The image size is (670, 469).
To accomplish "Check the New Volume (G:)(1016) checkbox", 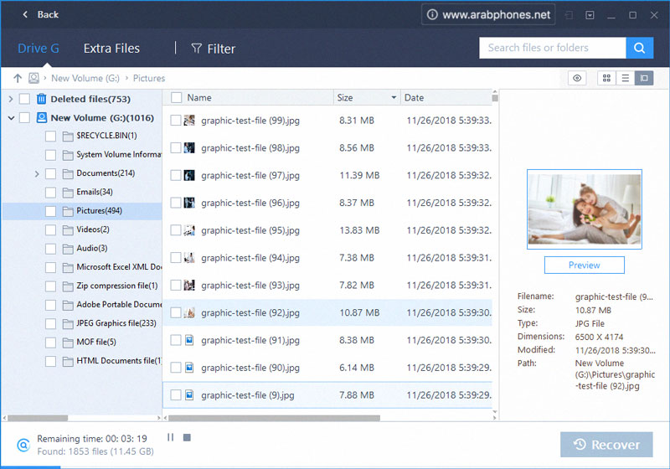I will coord(25,117).
